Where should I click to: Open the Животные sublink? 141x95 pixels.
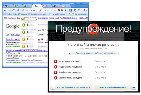pos(37,60)
